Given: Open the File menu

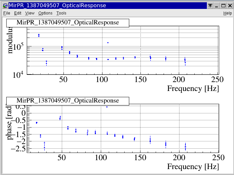Looking at the screenshot, I should pyautogui.click(x=7, y=13).
